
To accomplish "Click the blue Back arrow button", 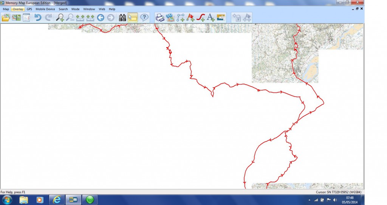I will point(101,17).
